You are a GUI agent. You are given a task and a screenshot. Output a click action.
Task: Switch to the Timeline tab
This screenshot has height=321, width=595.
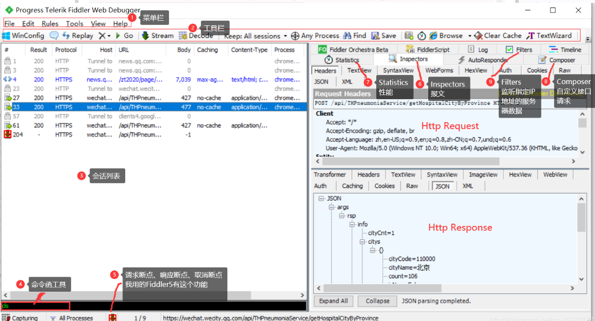(x=565, y=50)
